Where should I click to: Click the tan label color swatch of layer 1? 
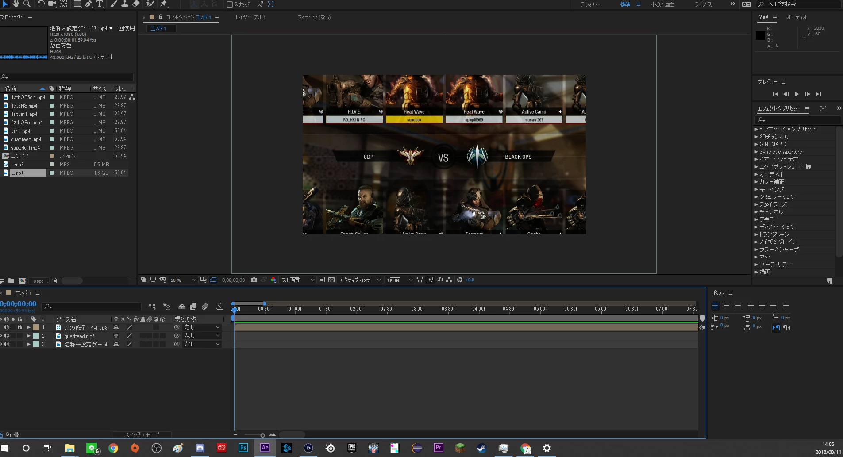coord(36,327)
